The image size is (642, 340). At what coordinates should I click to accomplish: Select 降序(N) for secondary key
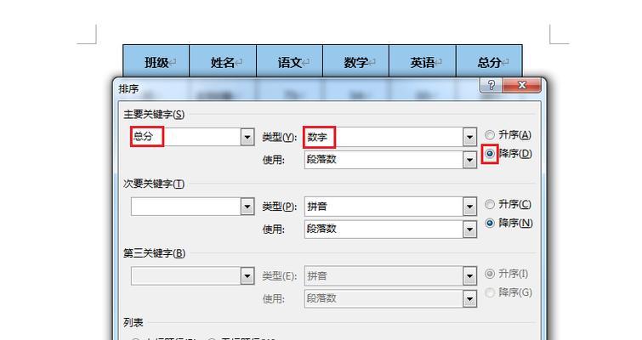(x=508, y=223)
